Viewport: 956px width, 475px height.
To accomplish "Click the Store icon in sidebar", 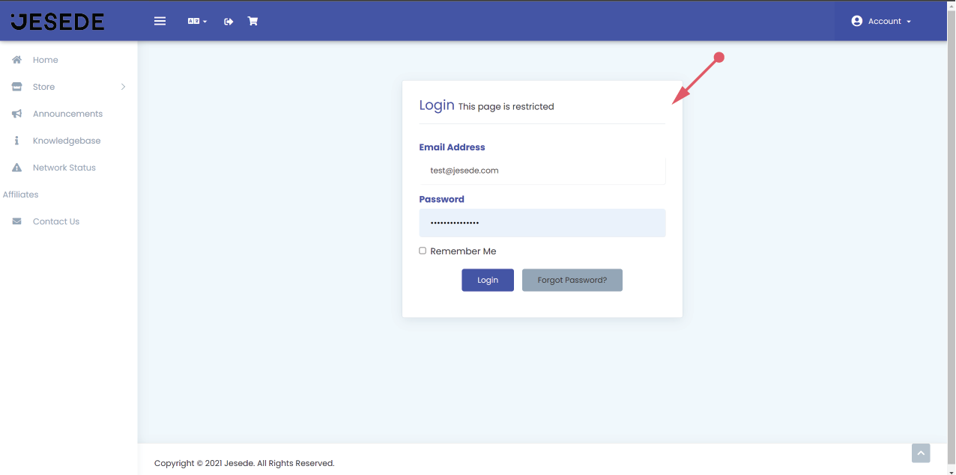I will (x=16, y=87).
